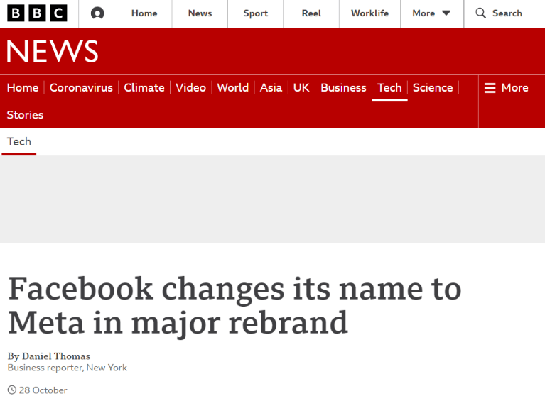
Task: Click the hamburger menu icon beside More
Action: (490, 88)
